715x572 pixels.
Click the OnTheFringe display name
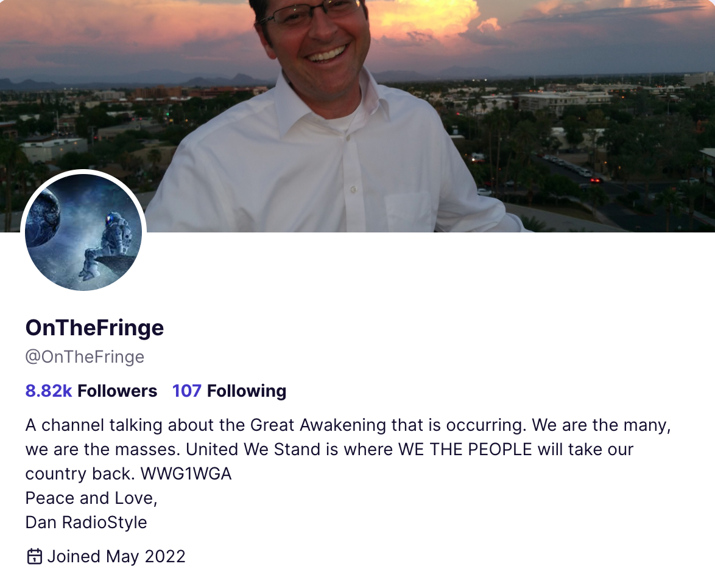[94, 328]
